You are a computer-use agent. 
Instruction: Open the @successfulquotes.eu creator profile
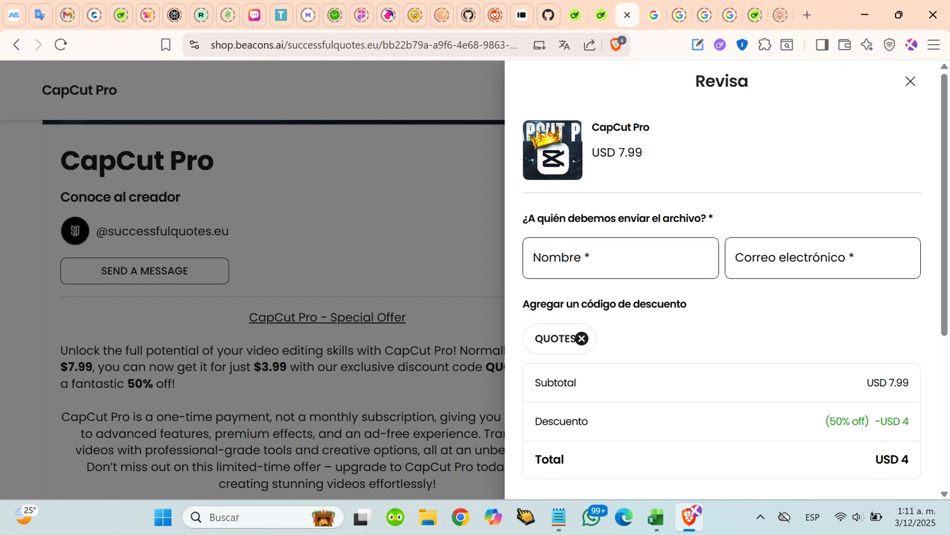pyautogui.click(x=162, y=231)
